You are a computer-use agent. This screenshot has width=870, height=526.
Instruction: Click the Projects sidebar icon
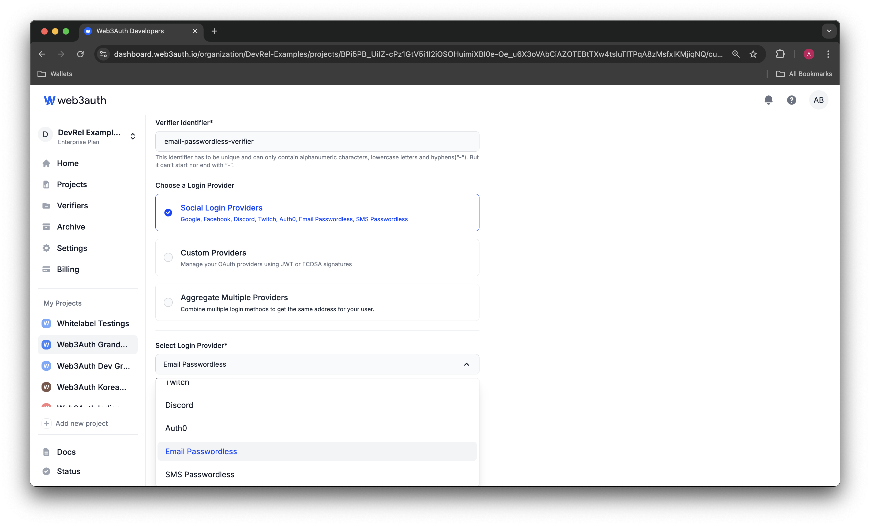coord(46,185)
